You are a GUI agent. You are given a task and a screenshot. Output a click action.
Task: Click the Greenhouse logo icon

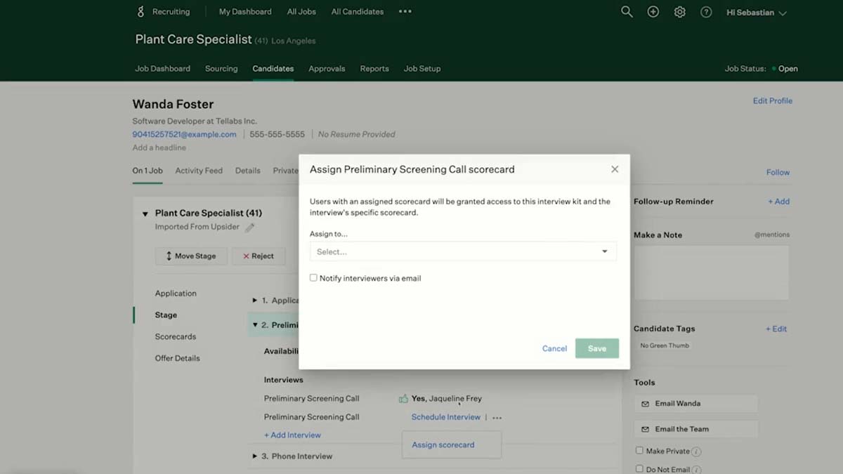coord(140,11)
